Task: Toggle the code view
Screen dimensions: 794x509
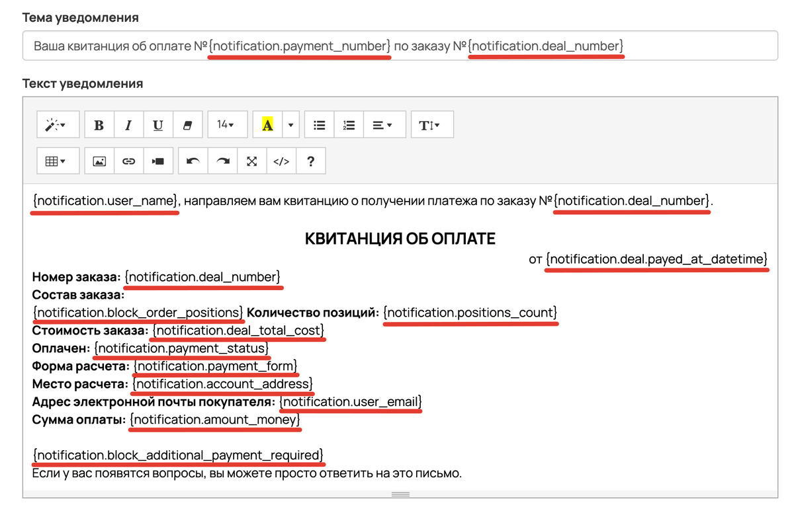Action: [x=281, y=161]
